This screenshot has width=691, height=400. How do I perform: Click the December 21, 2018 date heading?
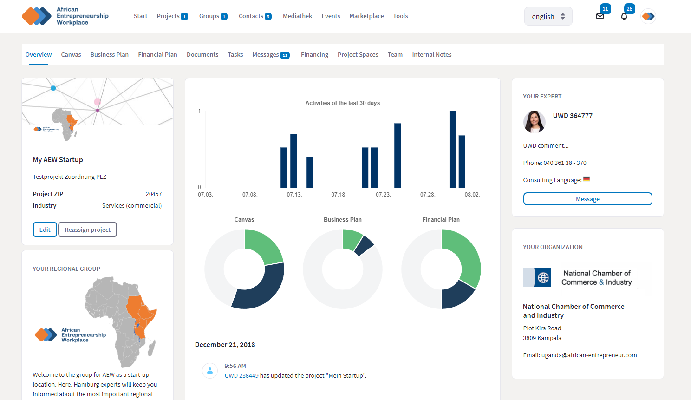(x=225, y=345)
